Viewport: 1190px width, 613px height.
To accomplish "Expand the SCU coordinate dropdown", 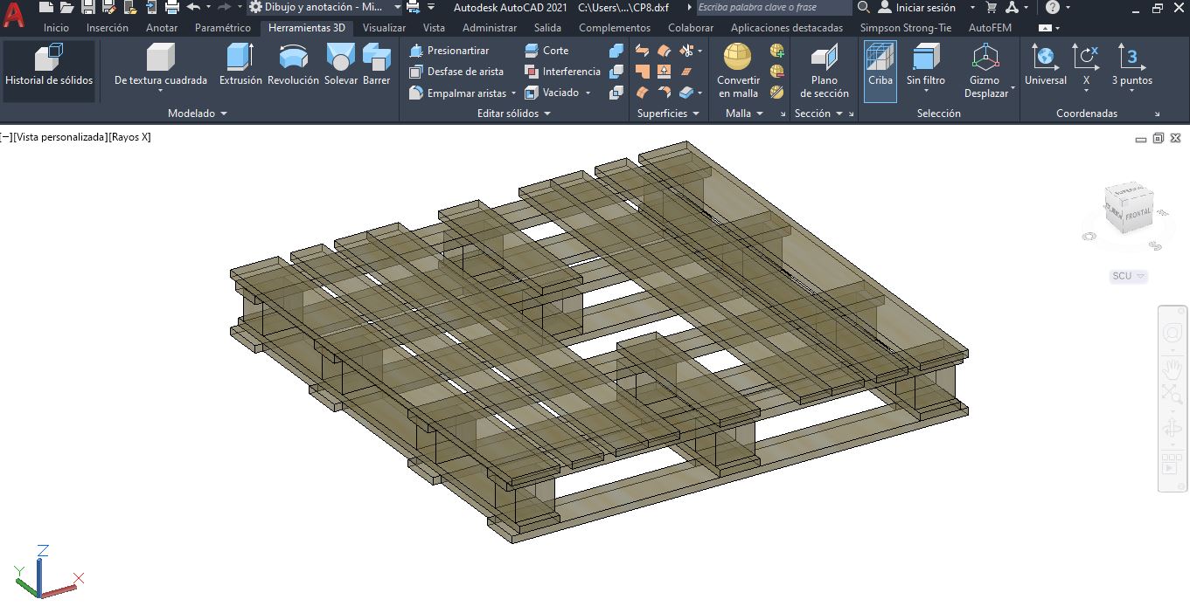I will (x=1128, y=276).
